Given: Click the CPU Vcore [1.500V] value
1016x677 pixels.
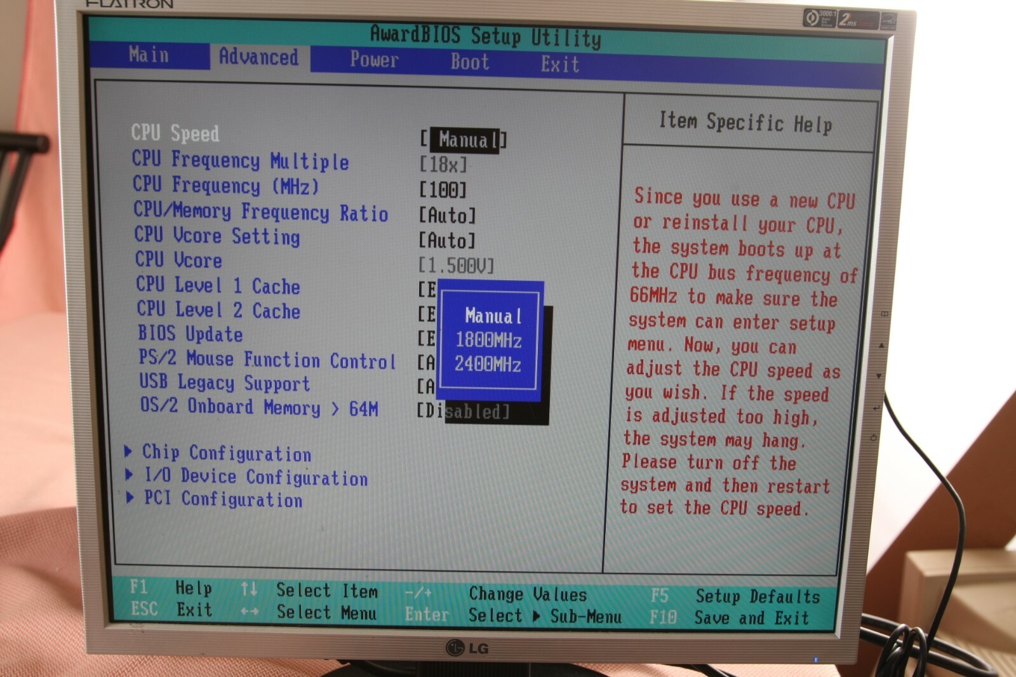Looking at the screenshot, I should click(456, 265).
